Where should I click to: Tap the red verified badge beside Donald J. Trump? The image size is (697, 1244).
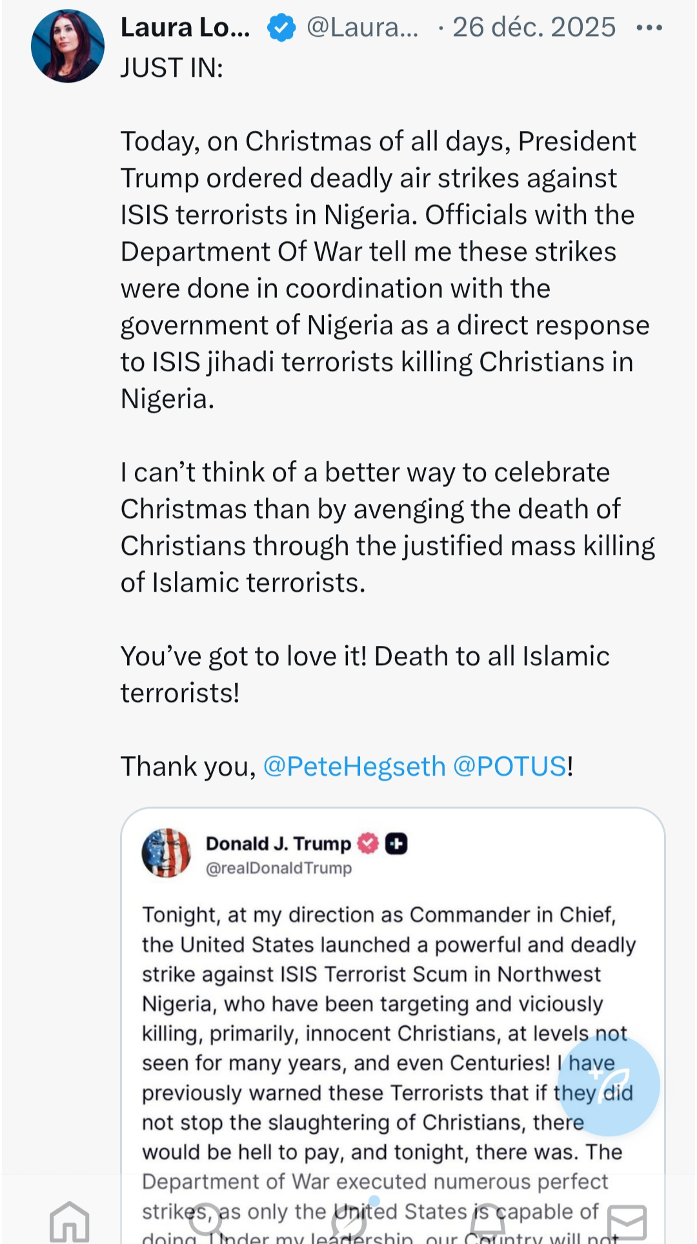click(369, 843)
